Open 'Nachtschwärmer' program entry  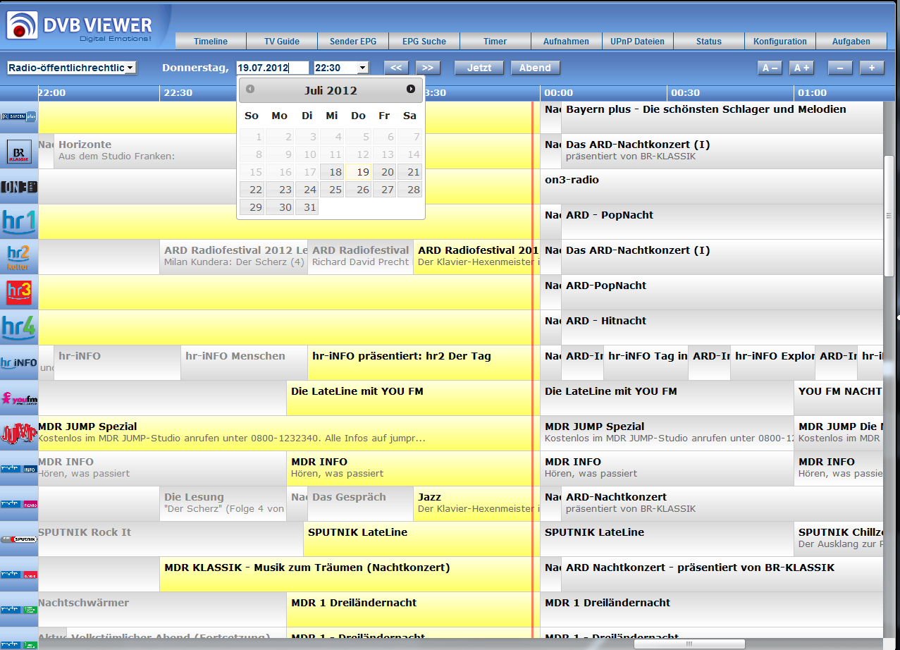point(162,610)
